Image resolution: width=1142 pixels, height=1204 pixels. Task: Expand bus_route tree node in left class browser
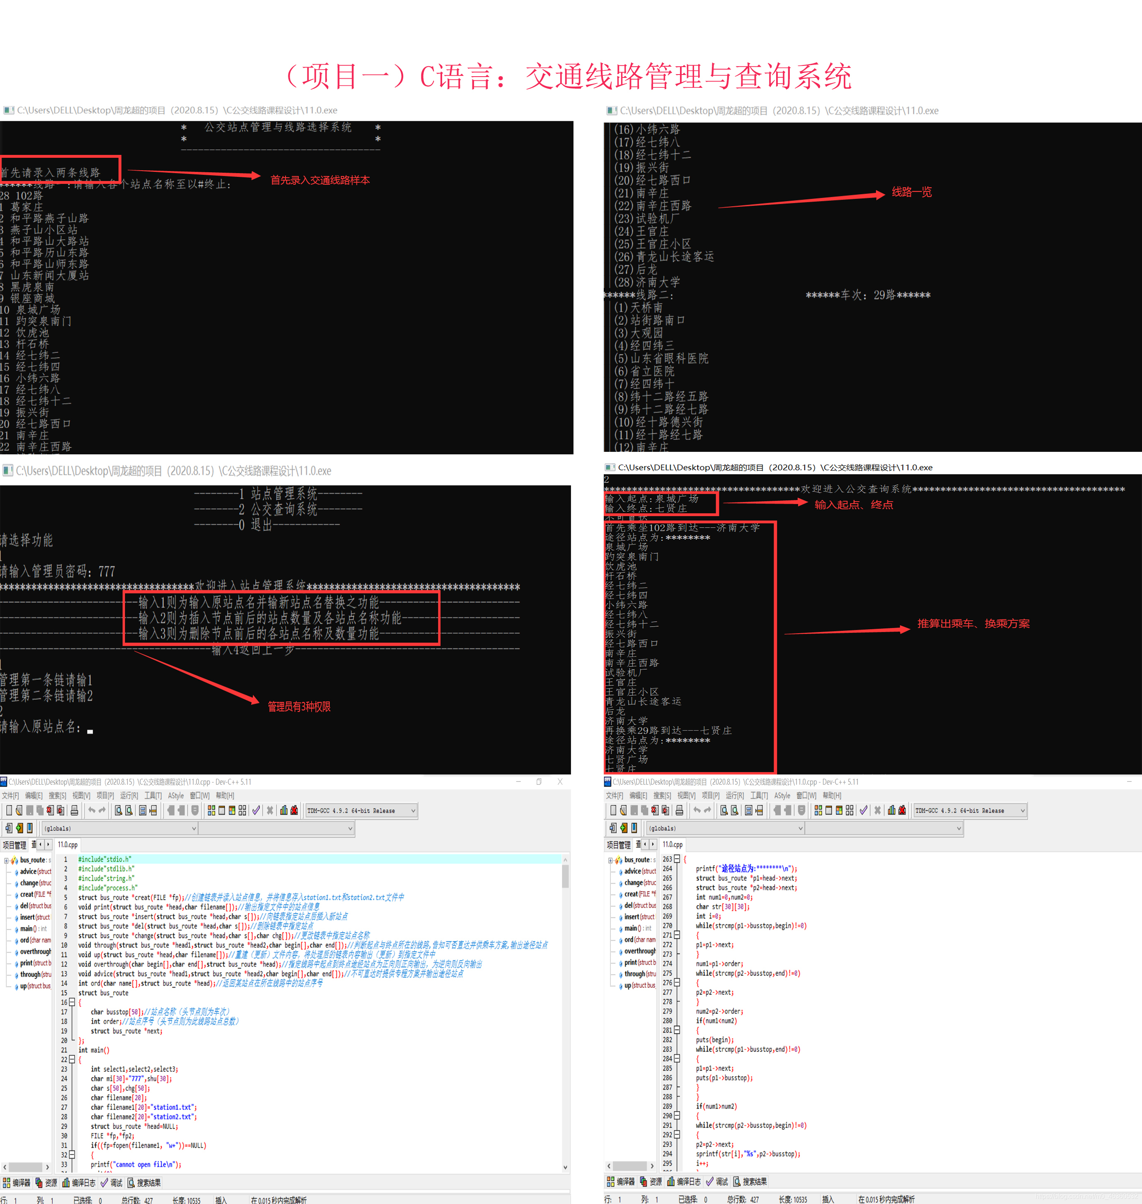(x=6, y=860)
